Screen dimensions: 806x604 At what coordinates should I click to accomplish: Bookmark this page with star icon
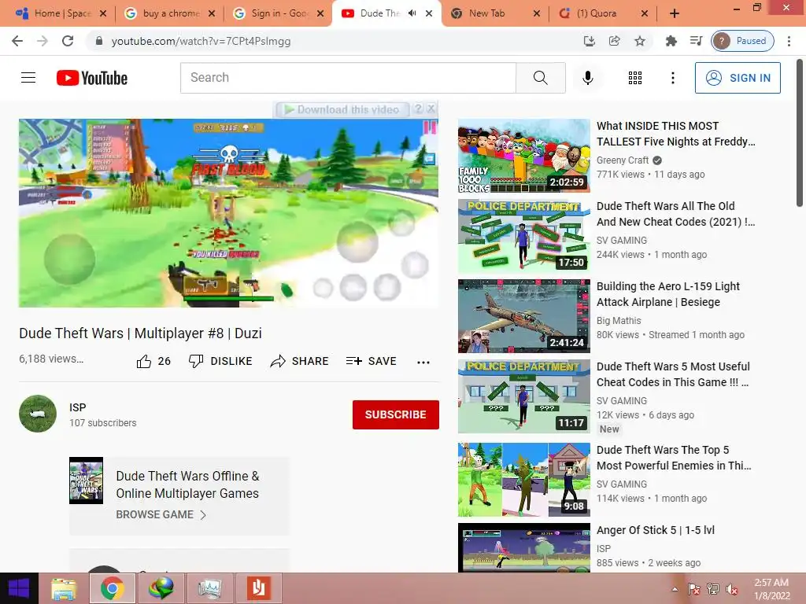(x=639, y=41)
